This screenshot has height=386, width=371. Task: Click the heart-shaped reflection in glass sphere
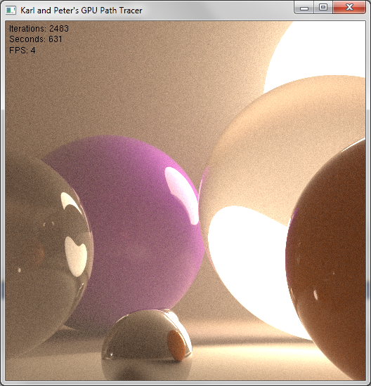pos(76,256)
